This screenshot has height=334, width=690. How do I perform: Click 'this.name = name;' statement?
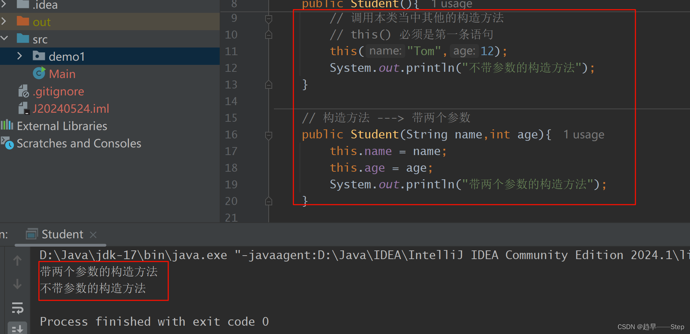388,151
